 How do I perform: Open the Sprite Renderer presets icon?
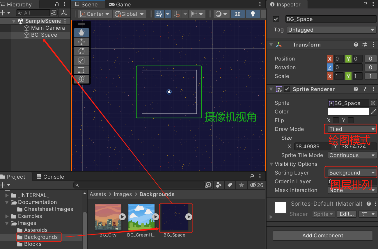365,89
